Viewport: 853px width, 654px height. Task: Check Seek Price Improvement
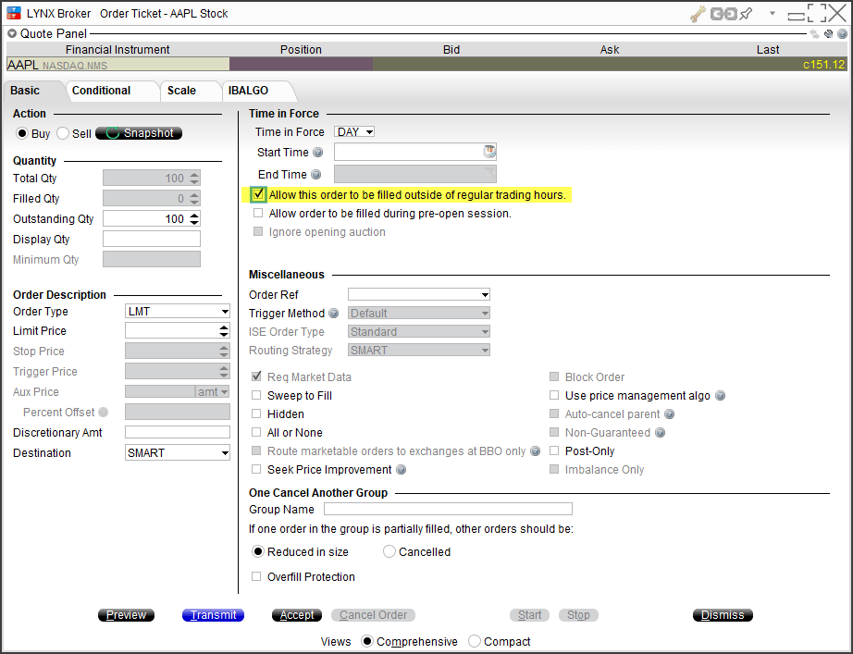pyautogui.click(x=256, y=470)
